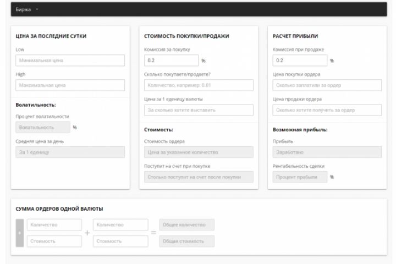Select the Волатильность percent output field
This screenshot has width=396, height=264.
point(43,128)
